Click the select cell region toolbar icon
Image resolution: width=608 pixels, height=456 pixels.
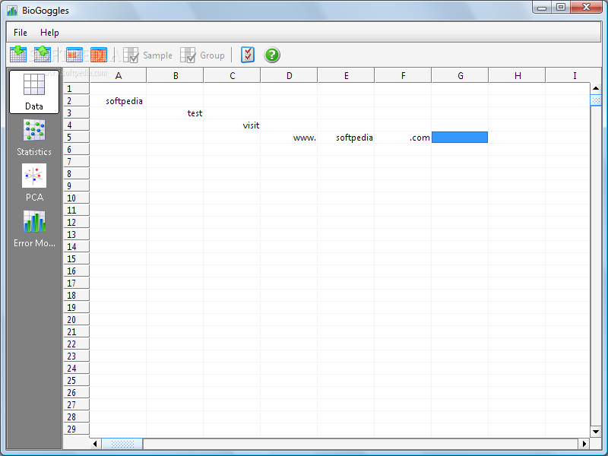74,55
